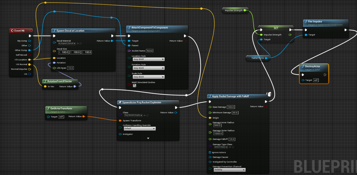Click GetActorTransform Return Value pin
Screen dimensions: 357x175
click(x=83, y=117)
